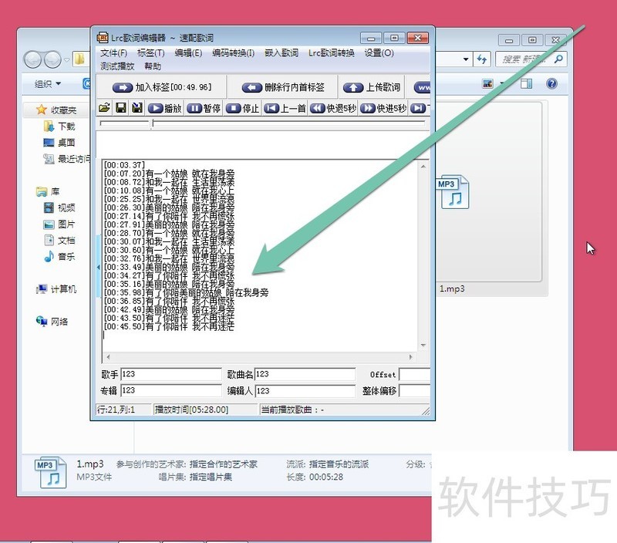Click the Offset input field
Viewport: 617px width, 543px height.
(x=415, y=374)
